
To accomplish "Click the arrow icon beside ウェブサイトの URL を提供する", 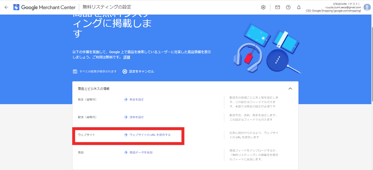I will [126, 135].
